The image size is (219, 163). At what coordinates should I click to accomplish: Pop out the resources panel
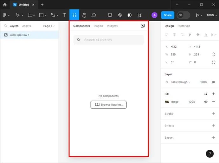[x=143, y=26]
